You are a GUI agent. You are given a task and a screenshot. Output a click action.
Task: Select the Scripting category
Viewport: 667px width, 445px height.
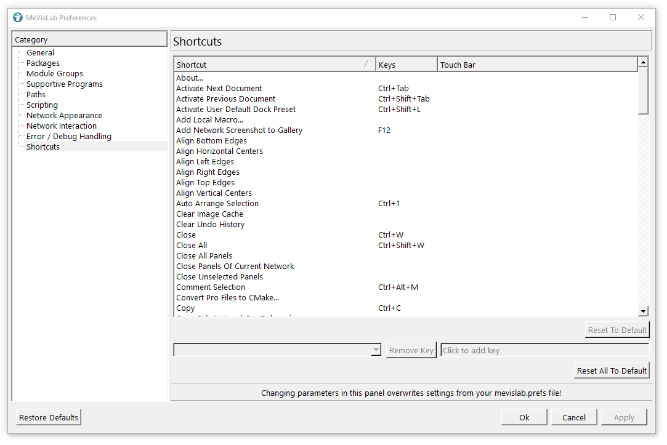coord(42,105)
